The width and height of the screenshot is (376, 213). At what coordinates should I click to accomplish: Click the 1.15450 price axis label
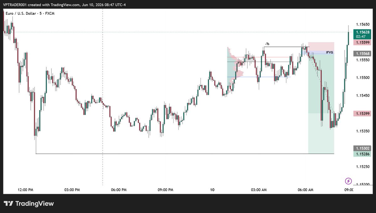pos(363,96)
